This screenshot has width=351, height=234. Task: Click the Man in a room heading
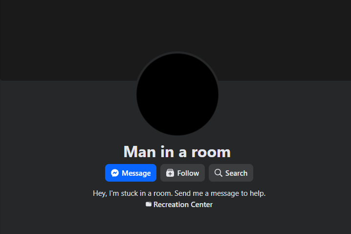[177, 152]
